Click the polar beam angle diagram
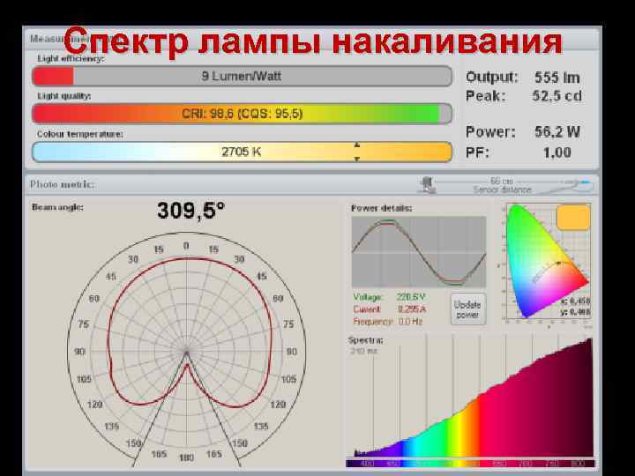The image size is (635, 476). pyautogui.click(x=186, y=351)
